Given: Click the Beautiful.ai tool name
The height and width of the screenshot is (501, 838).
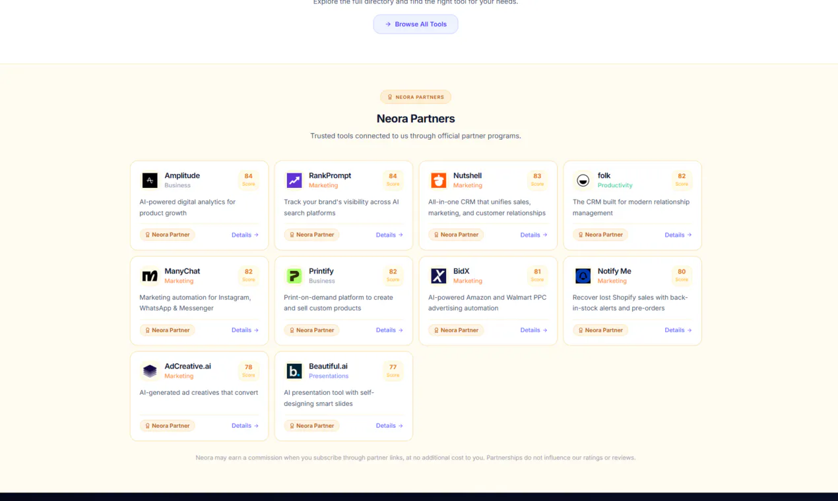Looking at the screenshot, I should [328, 367].
